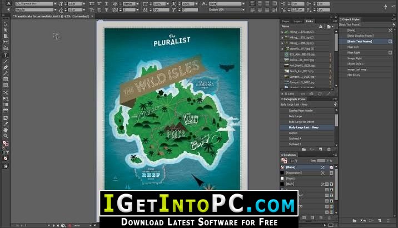Select the Scissors tool
Viewport: 398px width, 228px height.
click(6, 93)
